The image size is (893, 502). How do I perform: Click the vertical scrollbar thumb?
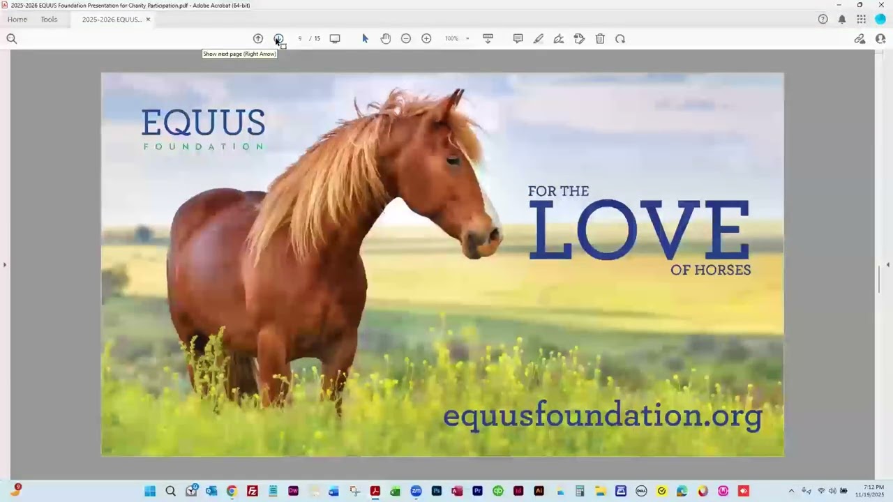pyautogui.click(x=879, y=280)
